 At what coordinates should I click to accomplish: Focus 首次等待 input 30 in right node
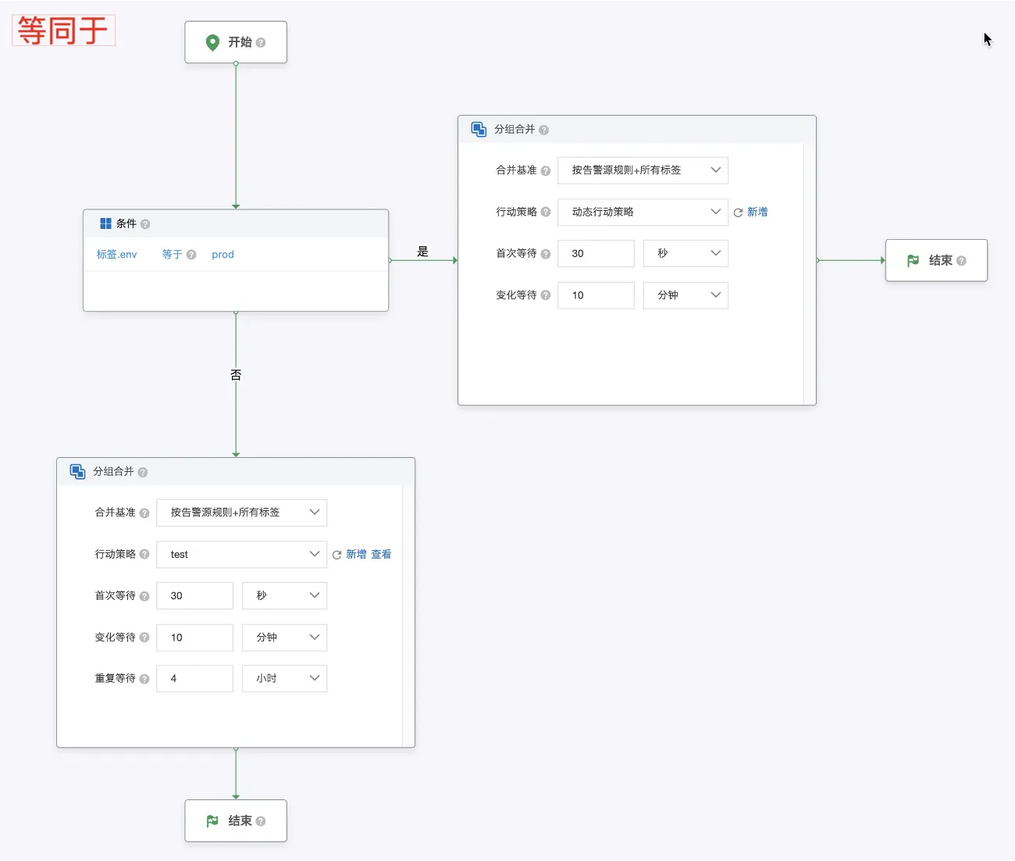click(x=596, y=253)
